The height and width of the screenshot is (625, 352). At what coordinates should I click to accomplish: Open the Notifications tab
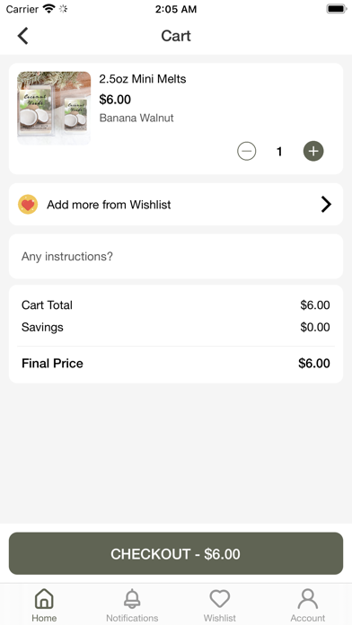[132, 605]
